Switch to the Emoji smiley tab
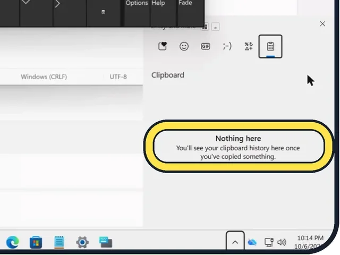This screenshot has height=255, width=340. tap(184, 46)
